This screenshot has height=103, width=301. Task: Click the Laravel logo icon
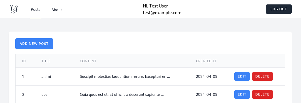point(14,9)
